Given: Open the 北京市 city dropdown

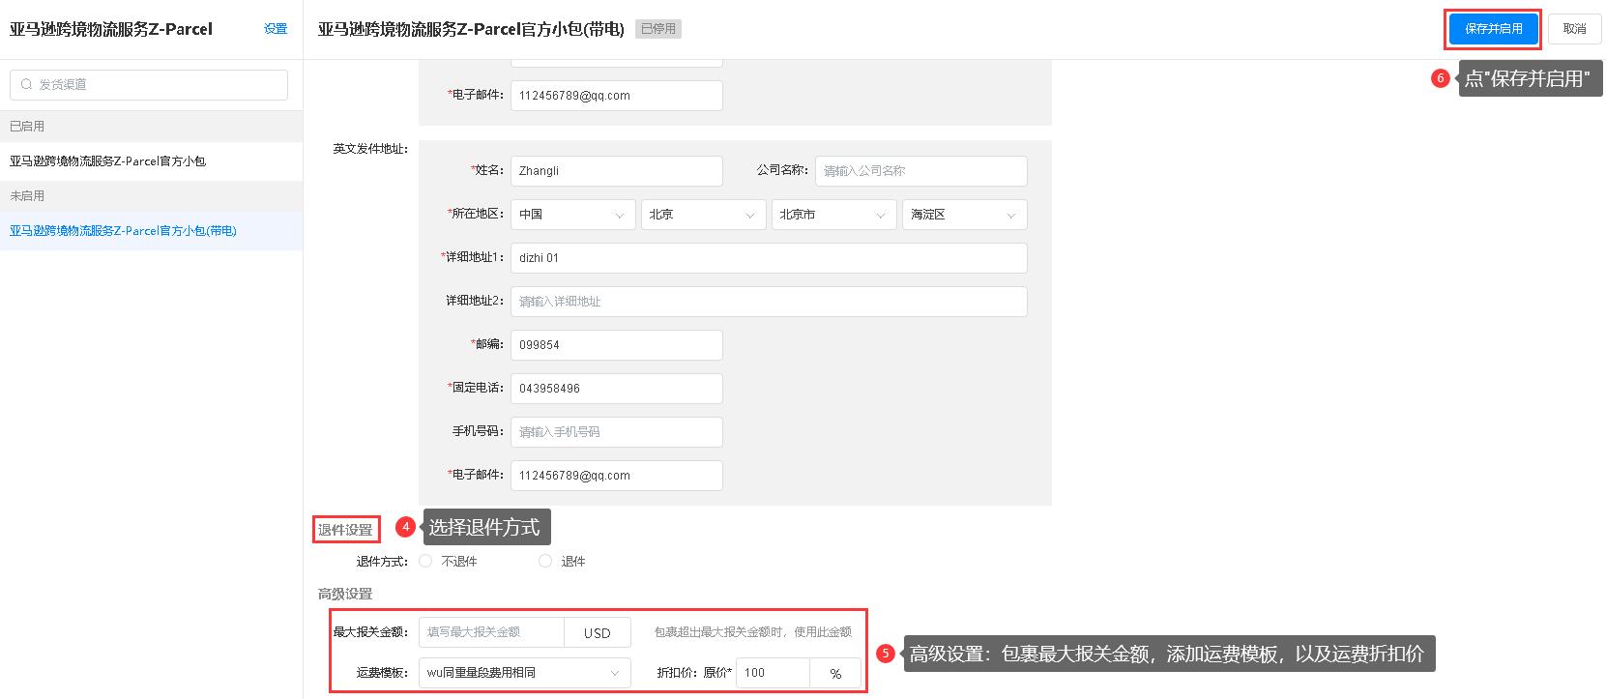Looking at the screenshot, I should (x=834, y=215).
